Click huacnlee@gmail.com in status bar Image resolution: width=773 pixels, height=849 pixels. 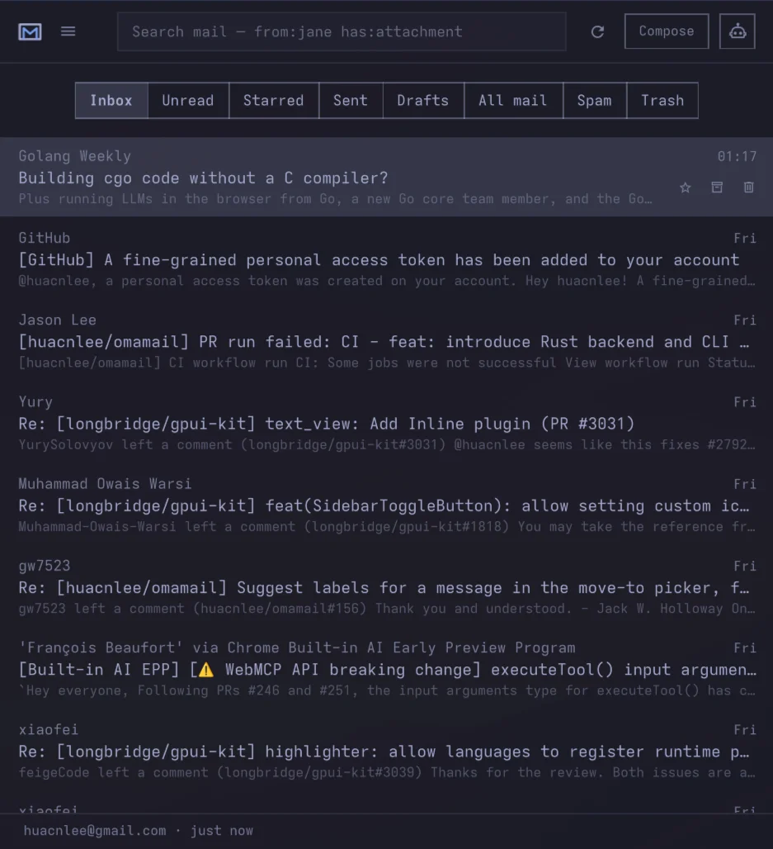(x=95, y=831)
